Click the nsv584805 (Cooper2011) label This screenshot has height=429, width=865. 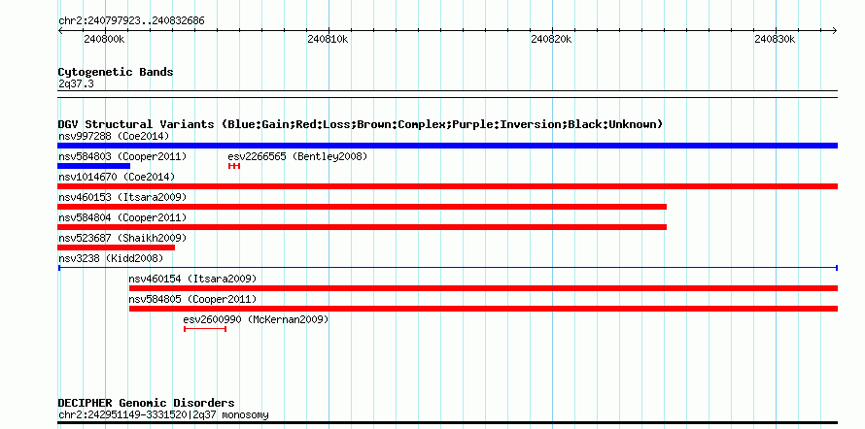192,299
